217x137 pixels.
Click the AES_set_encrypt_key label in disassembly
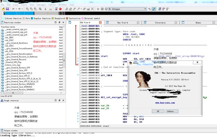[114, 97]
